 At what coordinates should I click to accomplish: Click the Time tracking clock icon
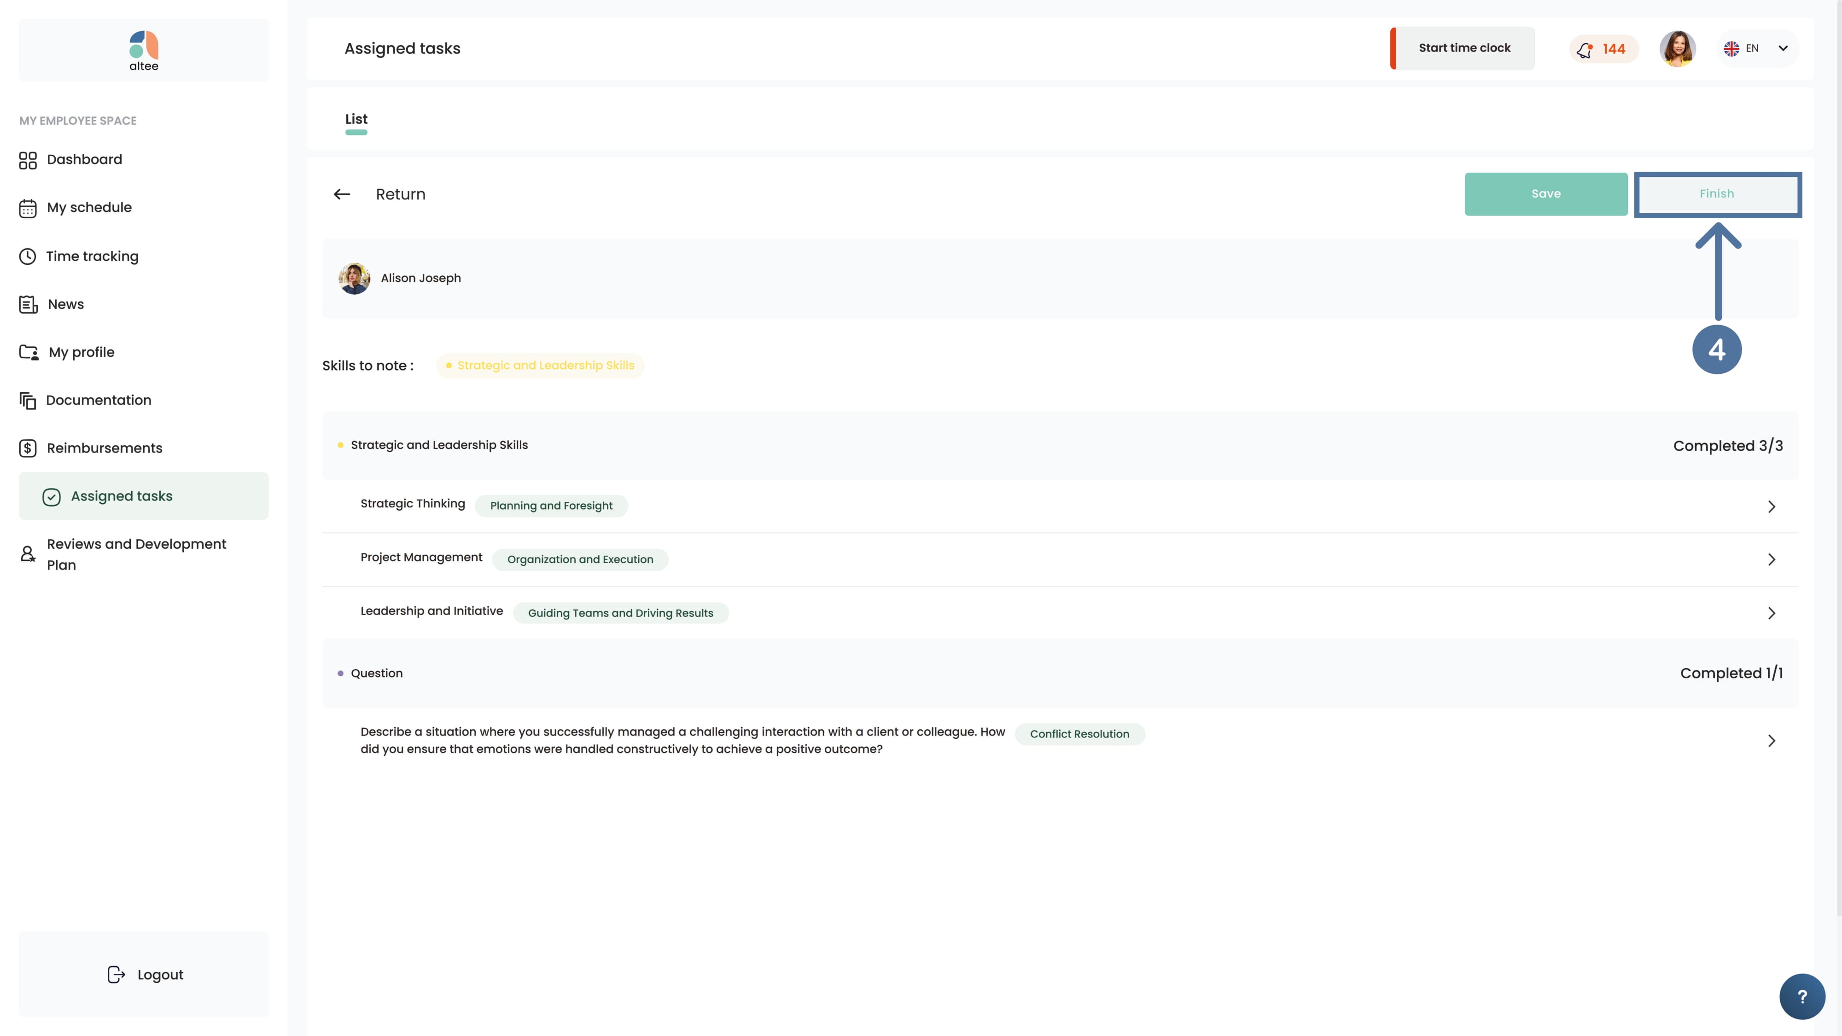coord(28,256)
